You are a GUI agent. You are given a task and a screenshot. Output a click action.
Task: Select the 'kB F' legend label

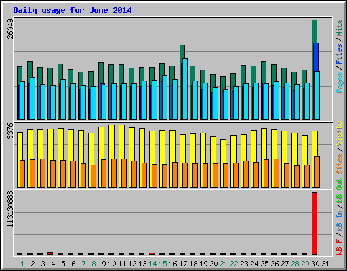tap(339, 247)
